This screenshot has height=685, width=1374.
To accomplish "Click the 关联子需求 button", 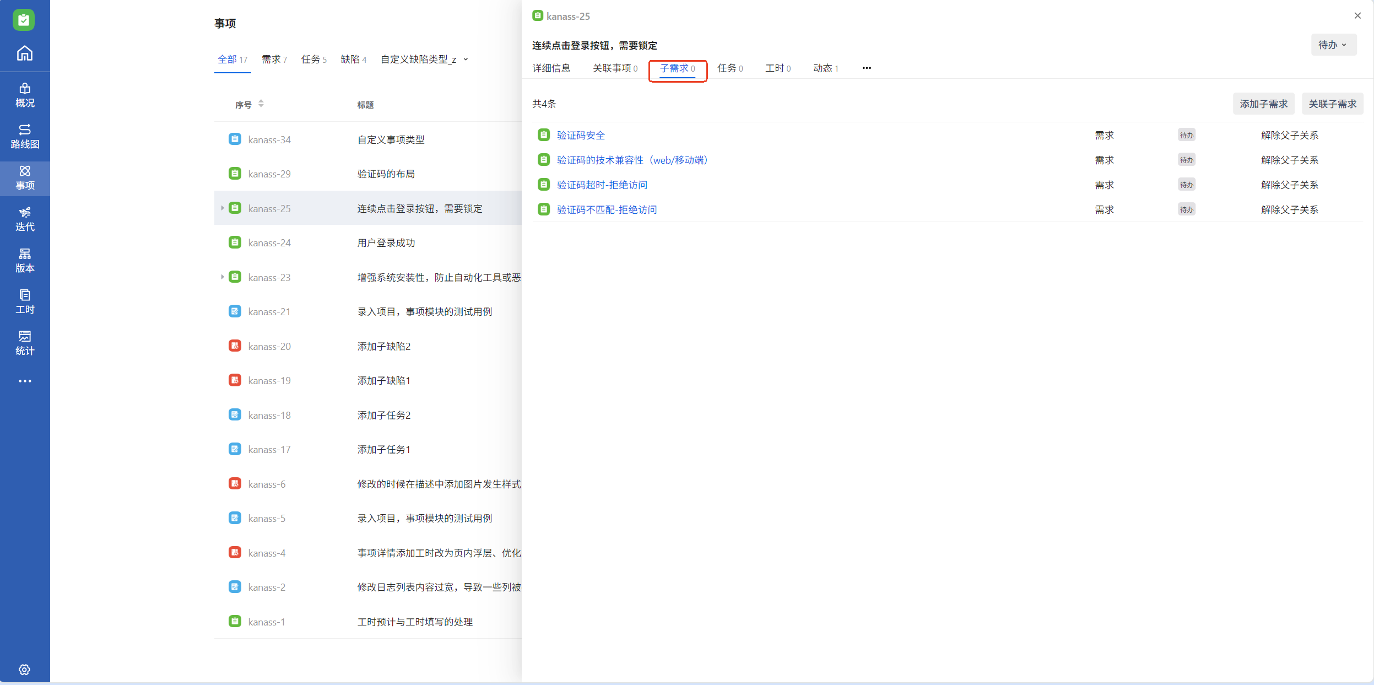I will coord(1332,104).
